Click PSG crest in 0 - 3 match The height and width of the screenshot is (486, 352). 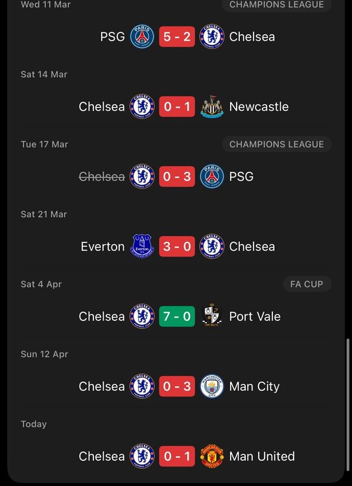pos(212,177)
